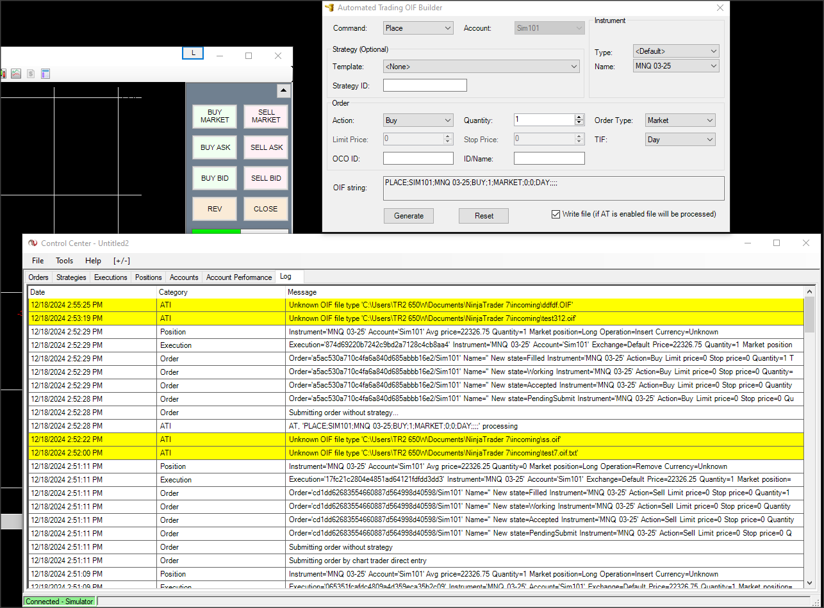824x608 pixels.
Task: Open the File menu in Control Center
Action: point(38,261)
